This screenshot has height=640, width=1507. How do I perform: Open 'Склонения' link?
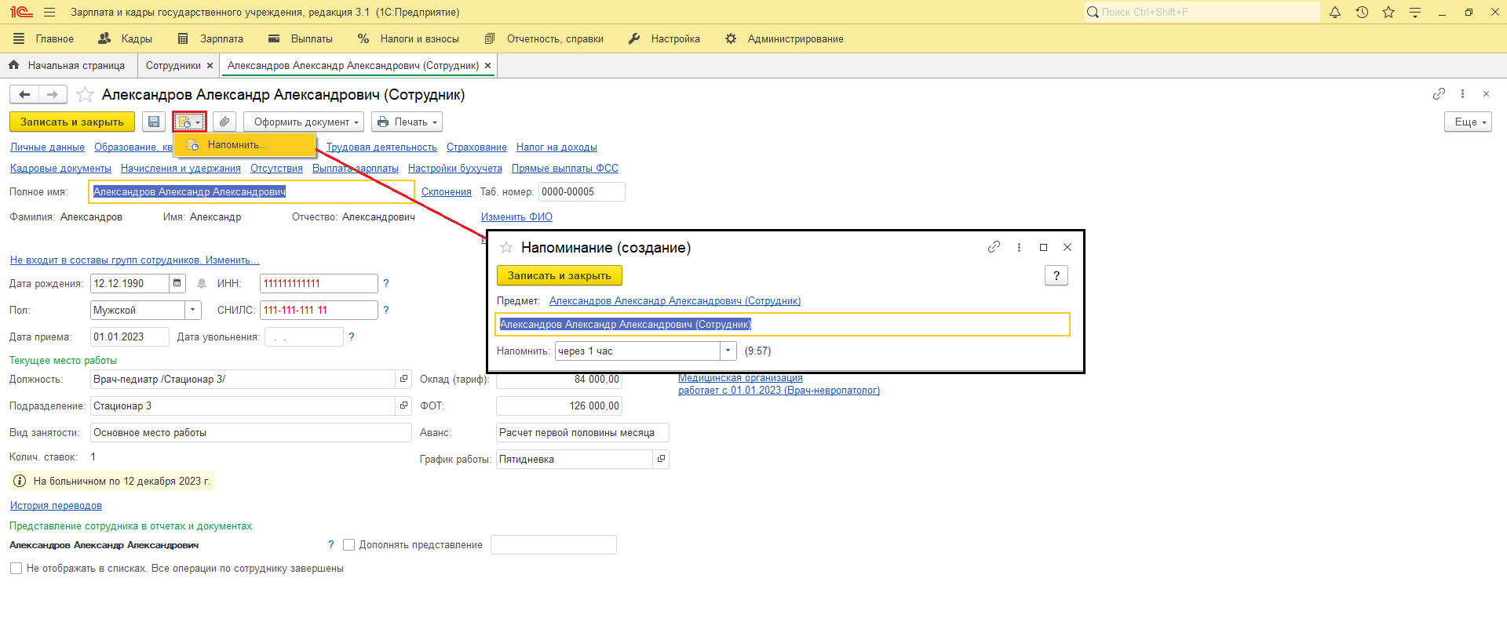coord(447,192)
